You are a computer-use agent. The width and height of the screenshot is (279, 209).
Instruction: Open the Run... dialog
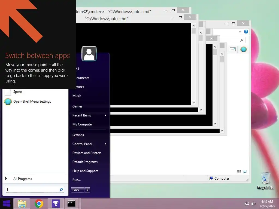click(77, 180)
